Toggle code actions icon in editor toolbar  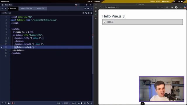[86, 13]
